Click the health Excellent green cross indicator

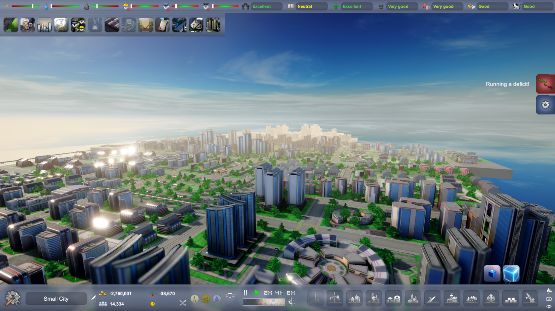tap(356, 6)
